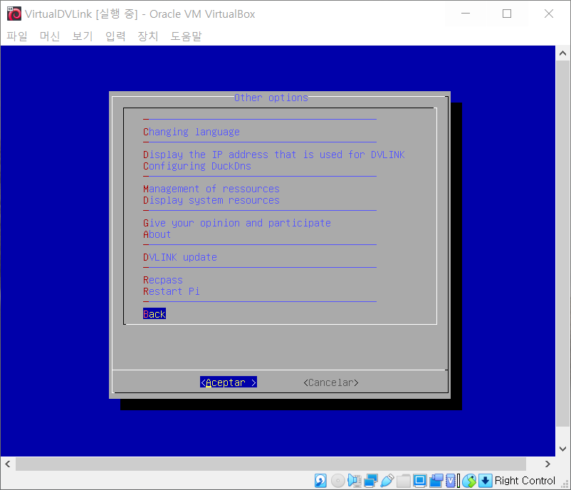Click the vertical scrollbar thumb

pos(562,244)
